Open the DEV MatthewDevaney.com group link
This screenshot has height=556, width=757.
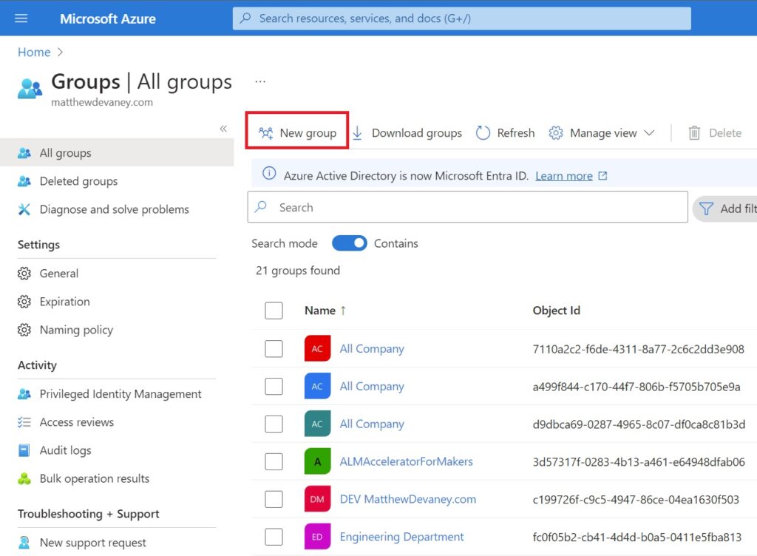[407, 499]
